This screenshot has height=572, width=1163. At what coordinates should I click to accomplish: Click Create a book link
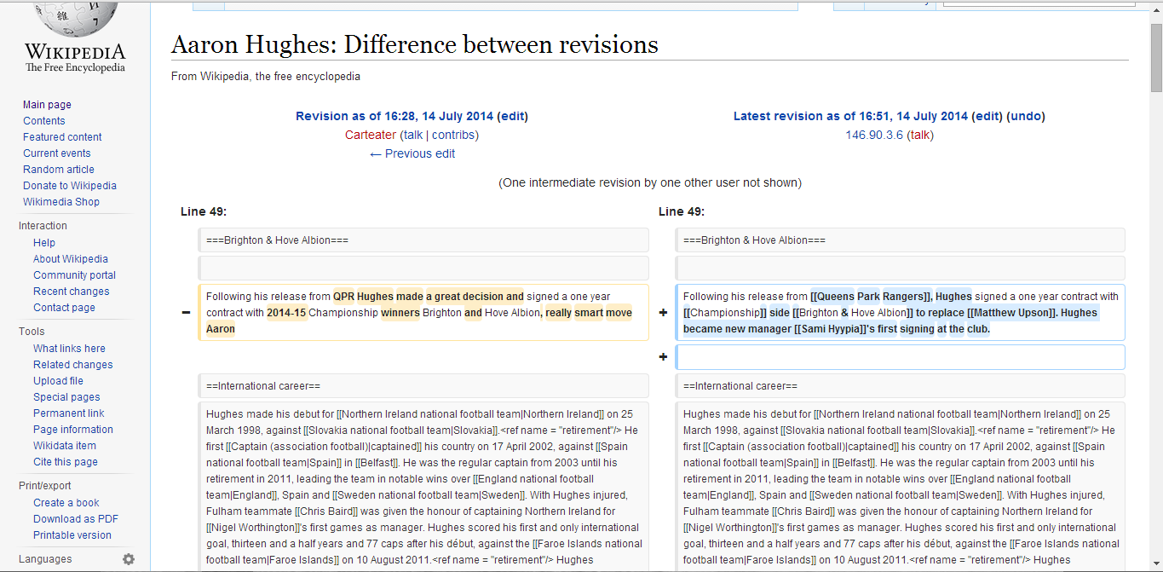tap(66, 503)
